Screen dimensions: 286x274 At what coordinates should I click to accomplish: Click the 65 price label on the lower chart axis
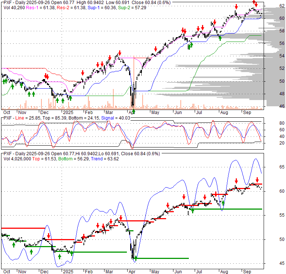[282, 167]
